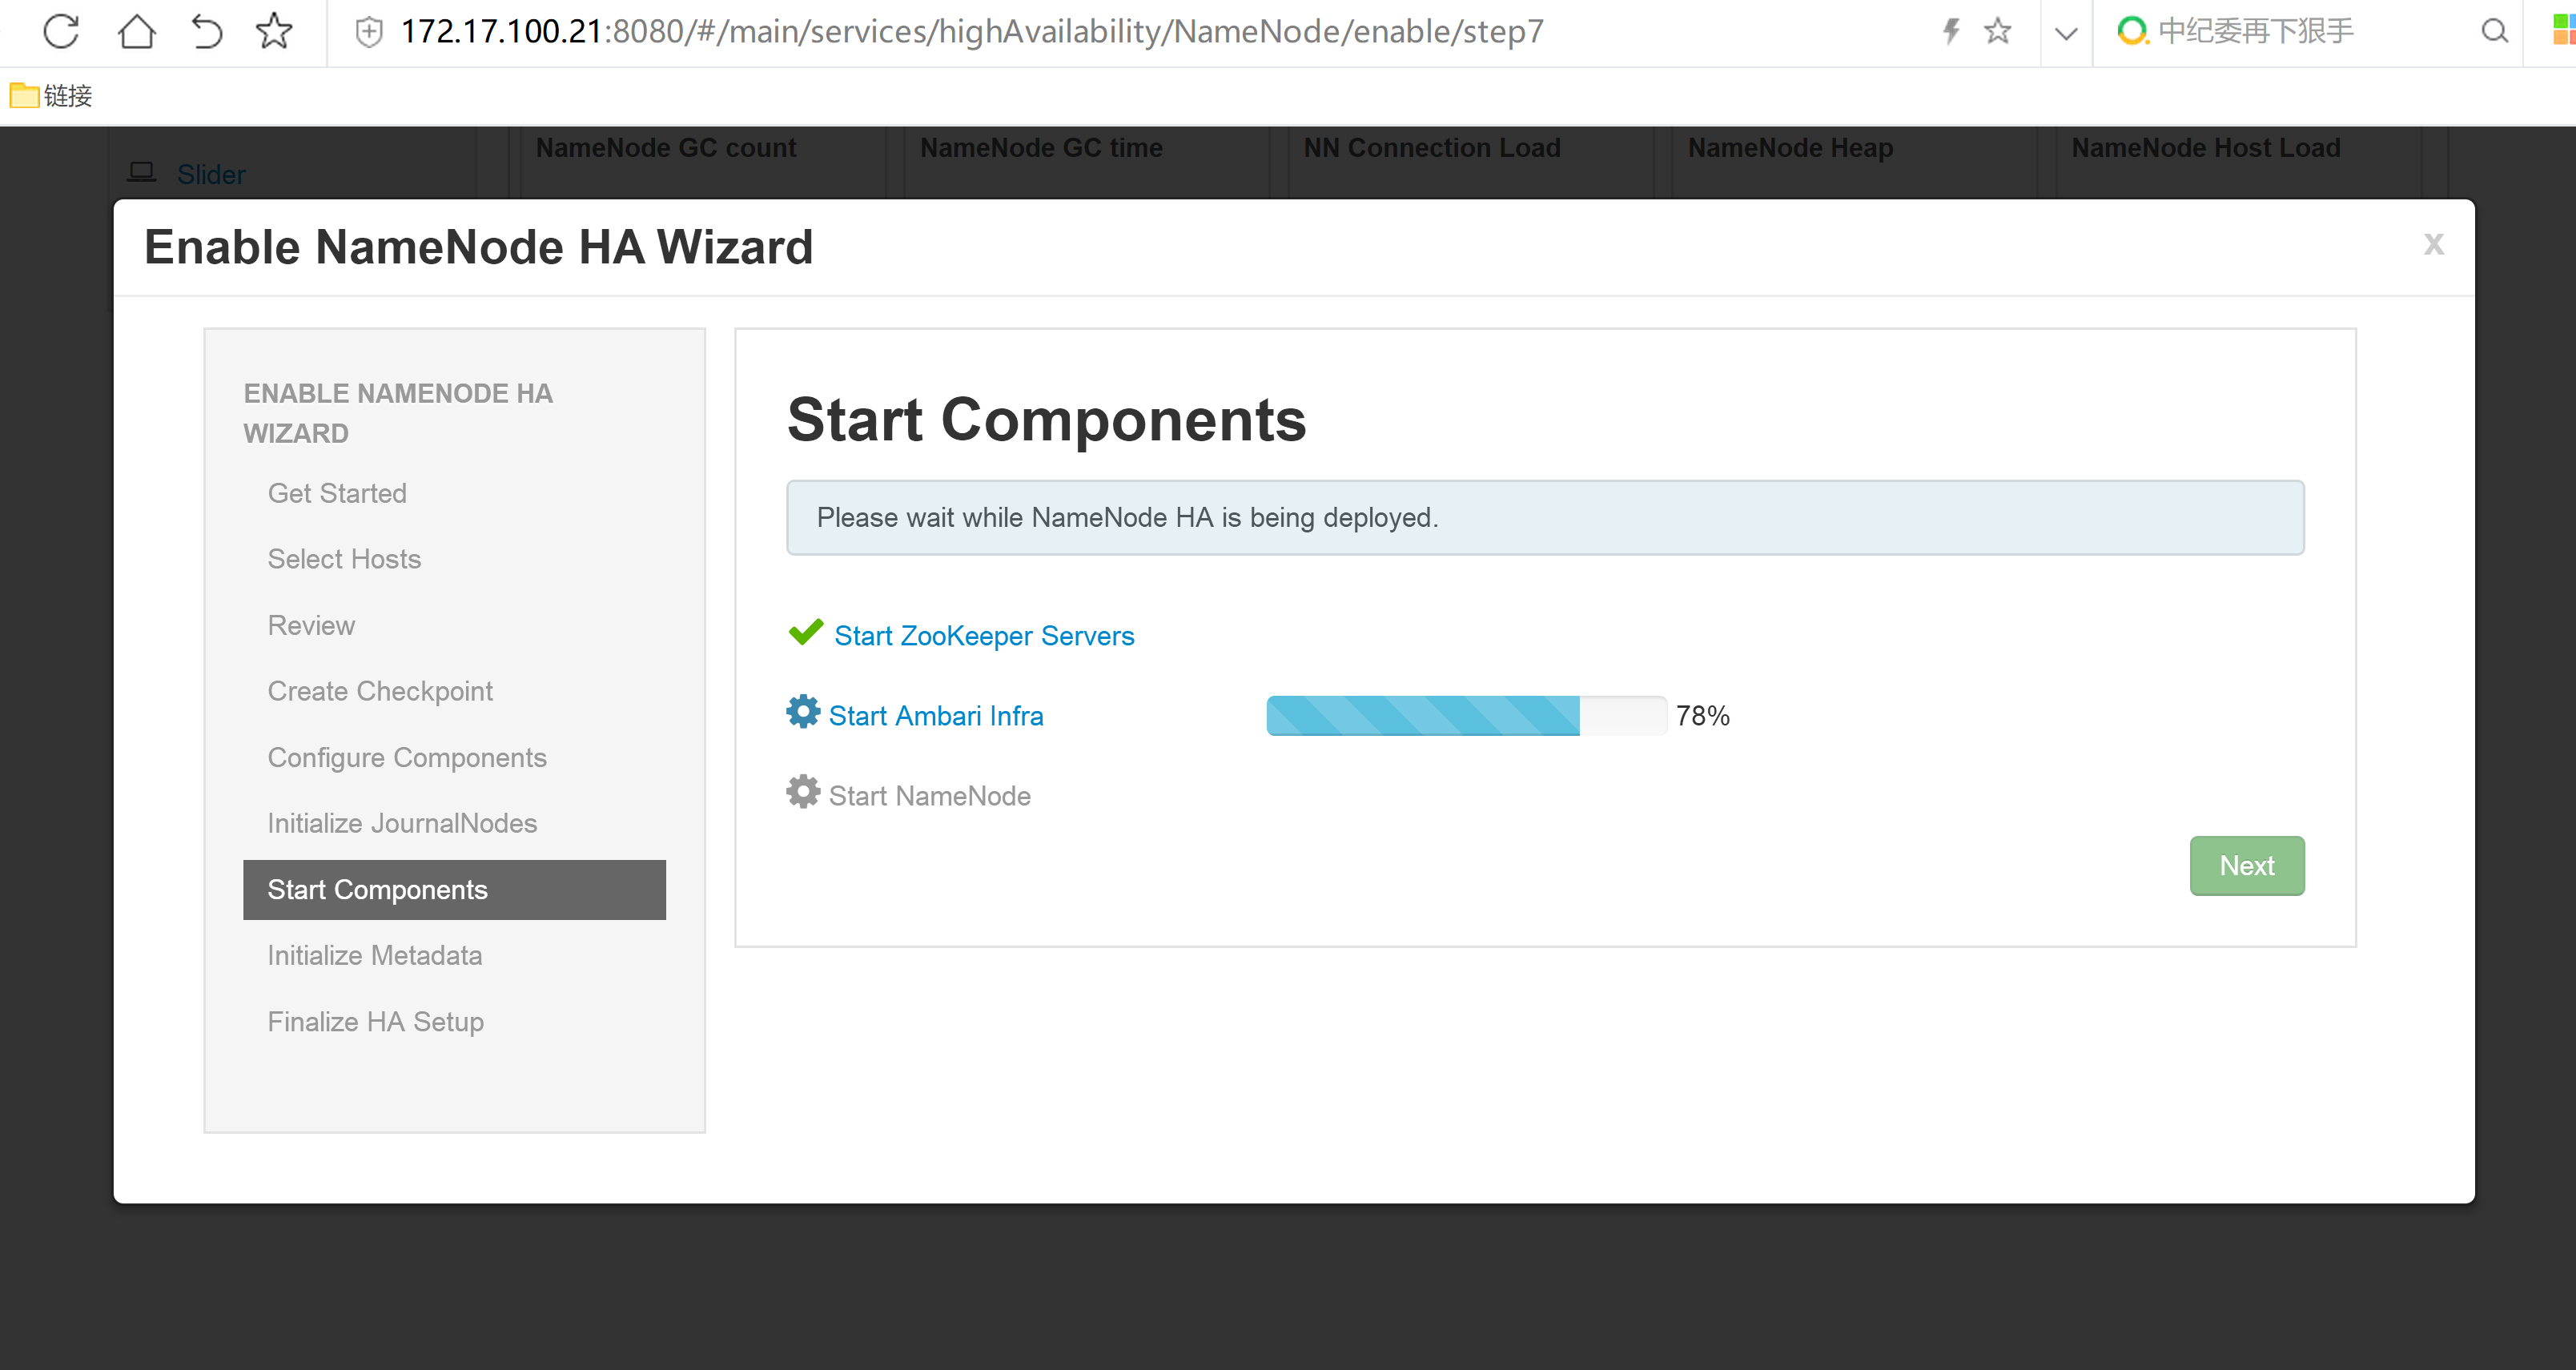Viewport: 2576px width, 1370px height.
Task: Click the green checkmark for ZooKeeper Servers
Action: click(x=805, y=632)
